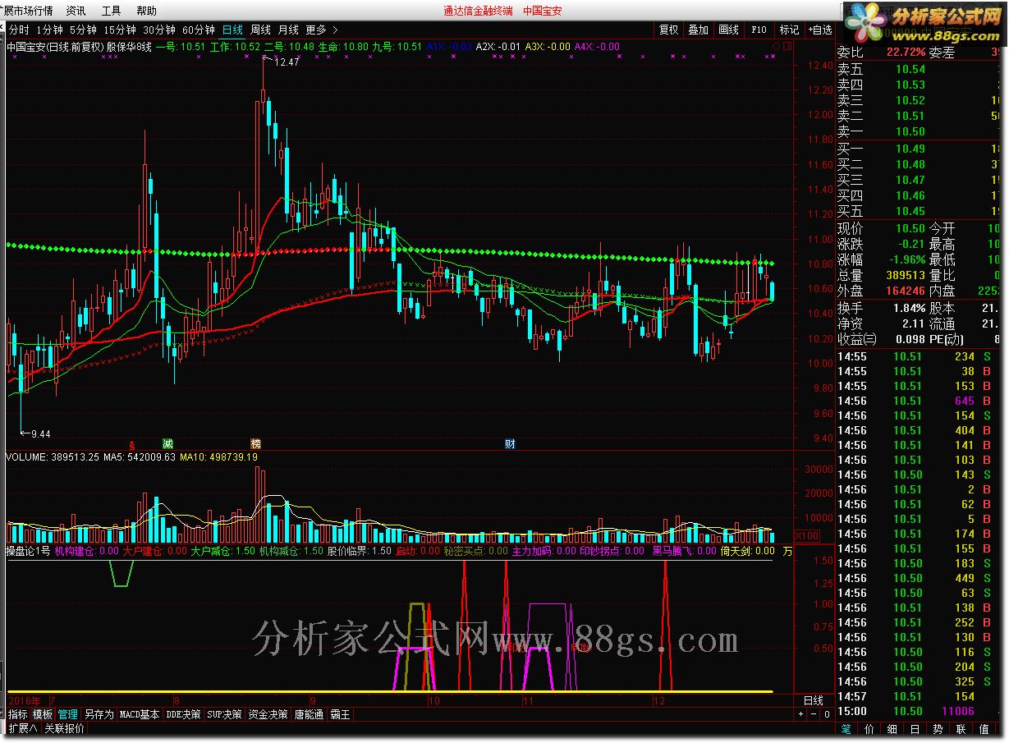The width and height of the screenshot is (1009, 743).
Task: Switch to 月线 monthly period
Action: coord(288,30)
